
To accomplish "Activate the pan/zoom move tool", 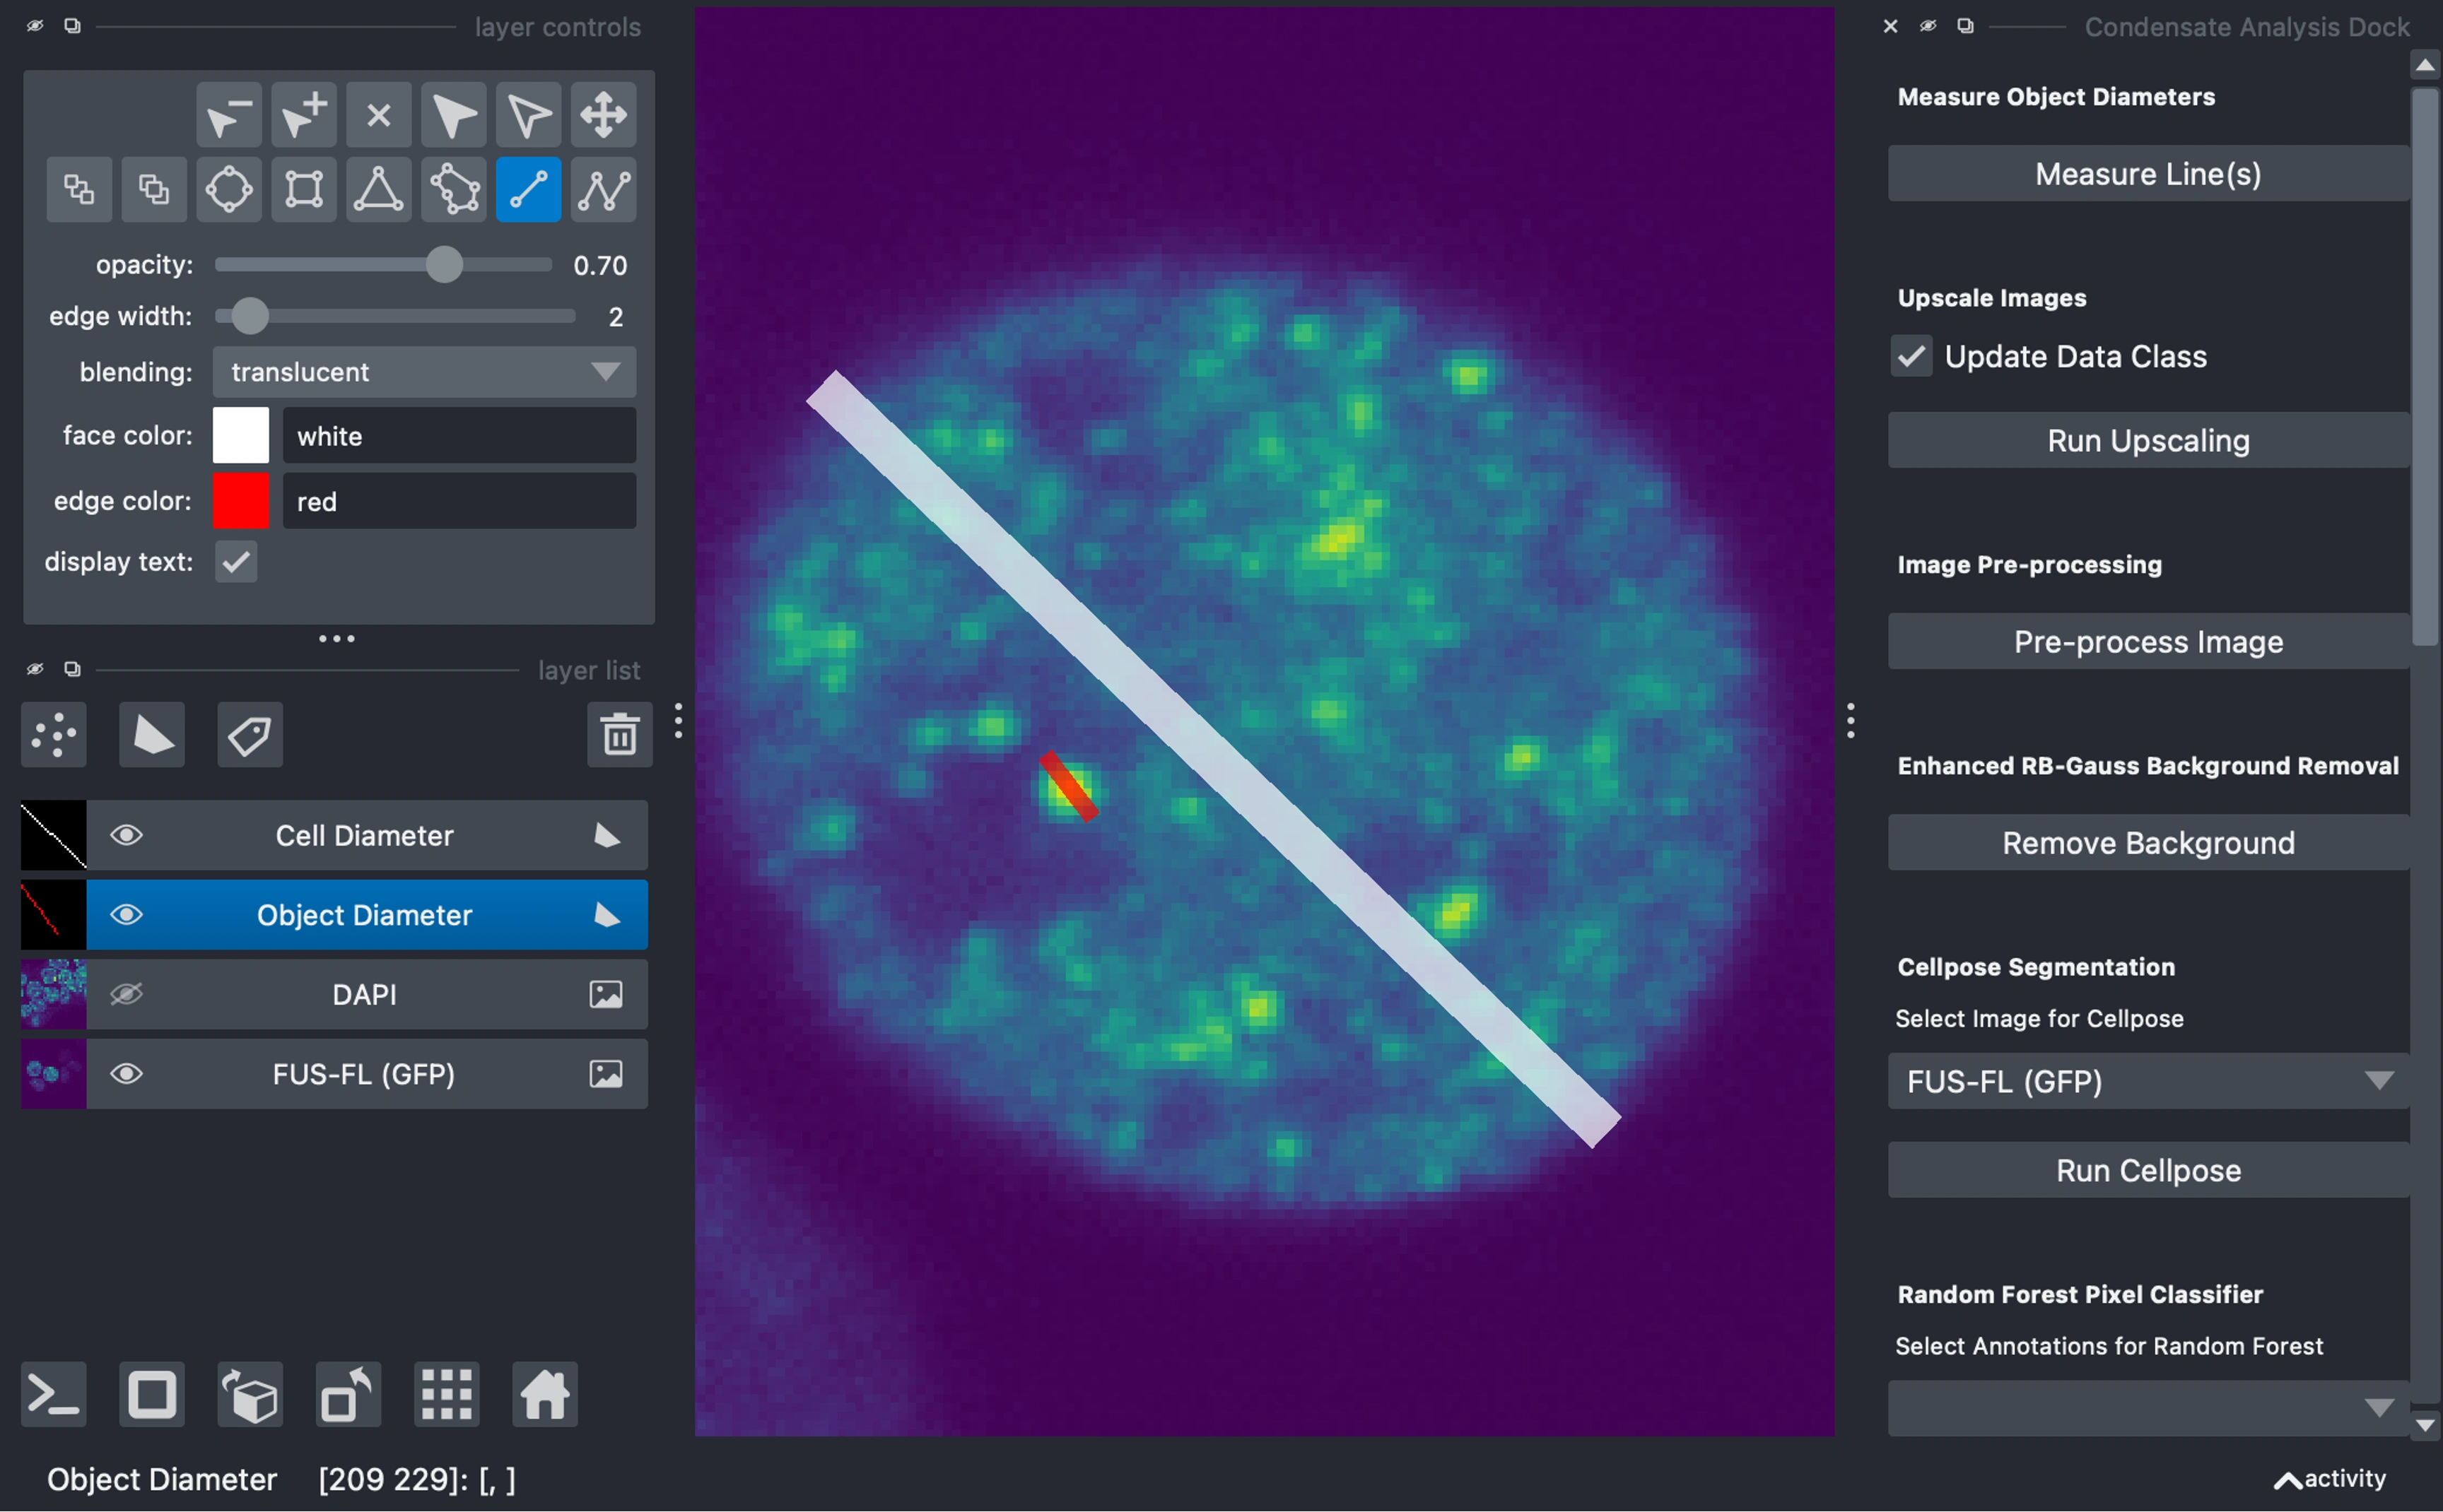I will [x=603, y=115].
